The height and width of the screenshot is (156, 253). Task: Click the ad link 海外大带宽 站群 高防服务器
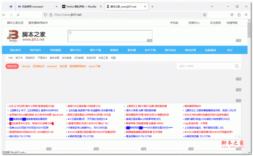141,110
